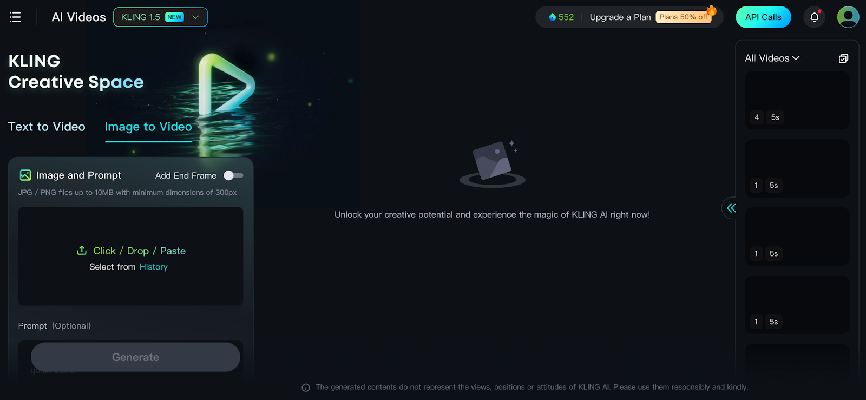Click the Image and Prompt picture icon
The width and height of the screenshot is (866, 400).
pos(25,175)
